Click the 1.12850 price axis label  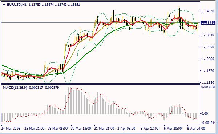pyautogui.click(x=208, y=47)
